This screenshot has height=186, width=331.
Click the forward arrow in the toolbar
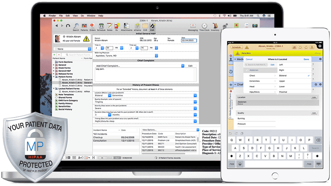pos(62,26)
